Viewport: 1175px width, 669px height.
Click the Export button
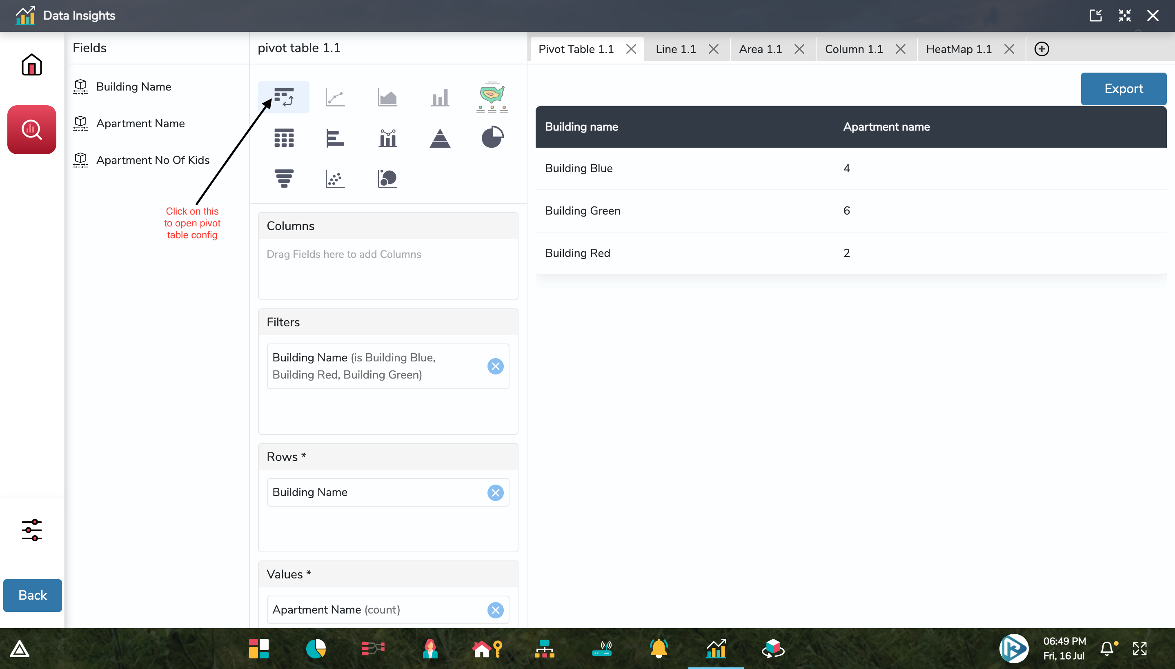[1123, 89]
